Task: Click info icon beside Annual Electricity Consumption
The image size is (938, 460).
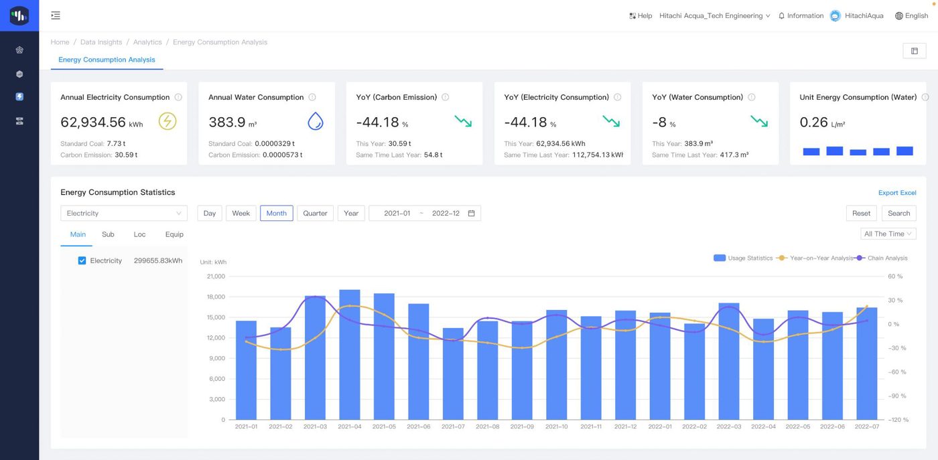Action: tap(178, 97)
